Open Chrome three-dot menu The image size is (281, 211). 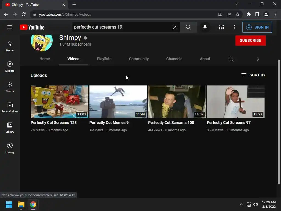point(275,14)
